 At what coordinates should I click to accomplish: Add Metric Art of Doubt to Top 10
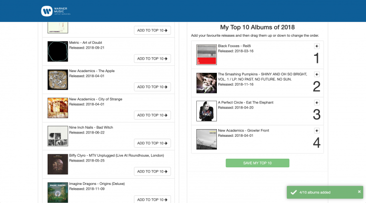[152, 59]
